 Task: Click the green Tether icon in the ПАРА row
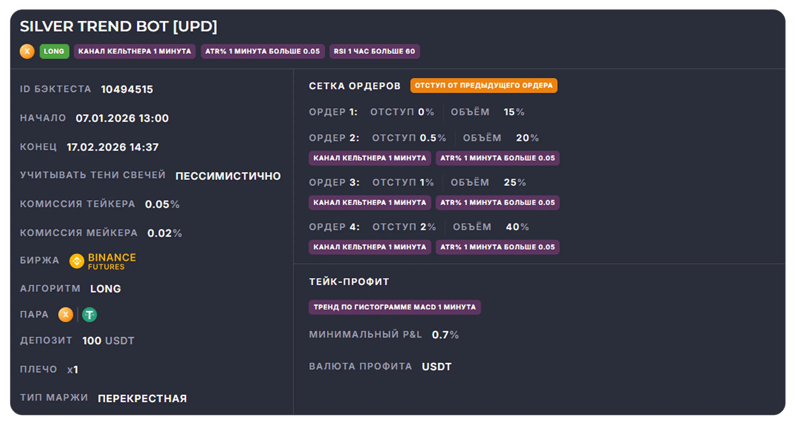(90, 314)
